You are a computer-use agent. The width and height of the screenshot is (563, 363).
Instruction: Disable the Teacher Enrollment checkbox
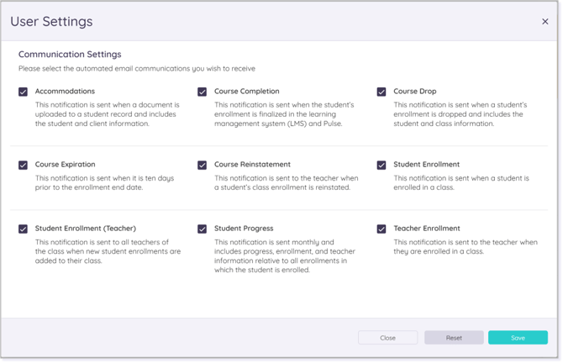point(381,229)
